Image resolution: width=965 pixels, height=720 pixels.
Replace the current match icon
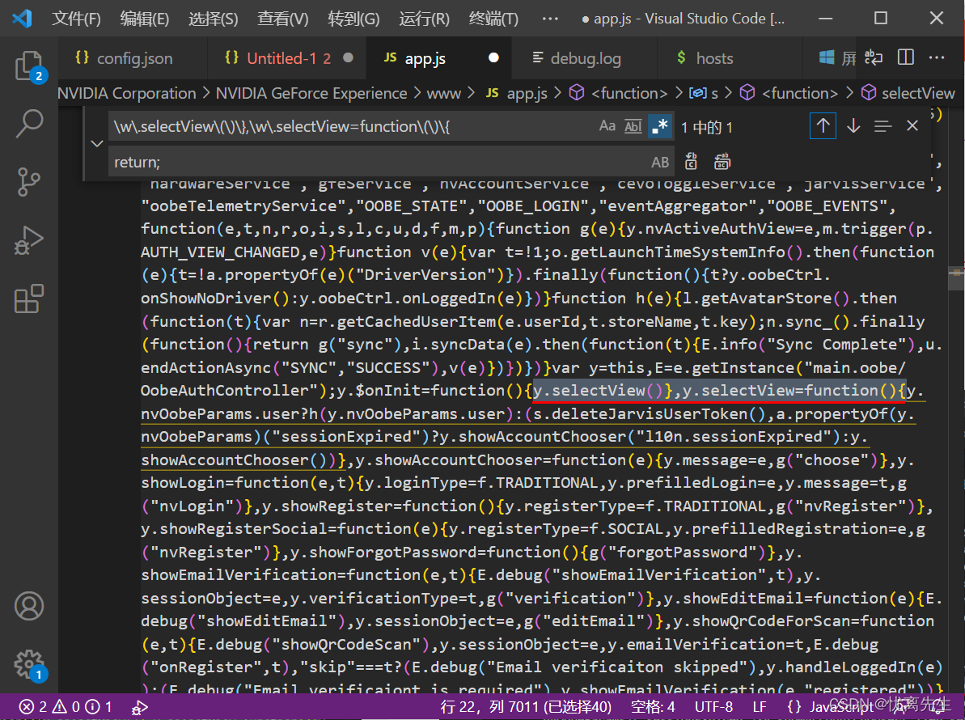coord(691,162)
